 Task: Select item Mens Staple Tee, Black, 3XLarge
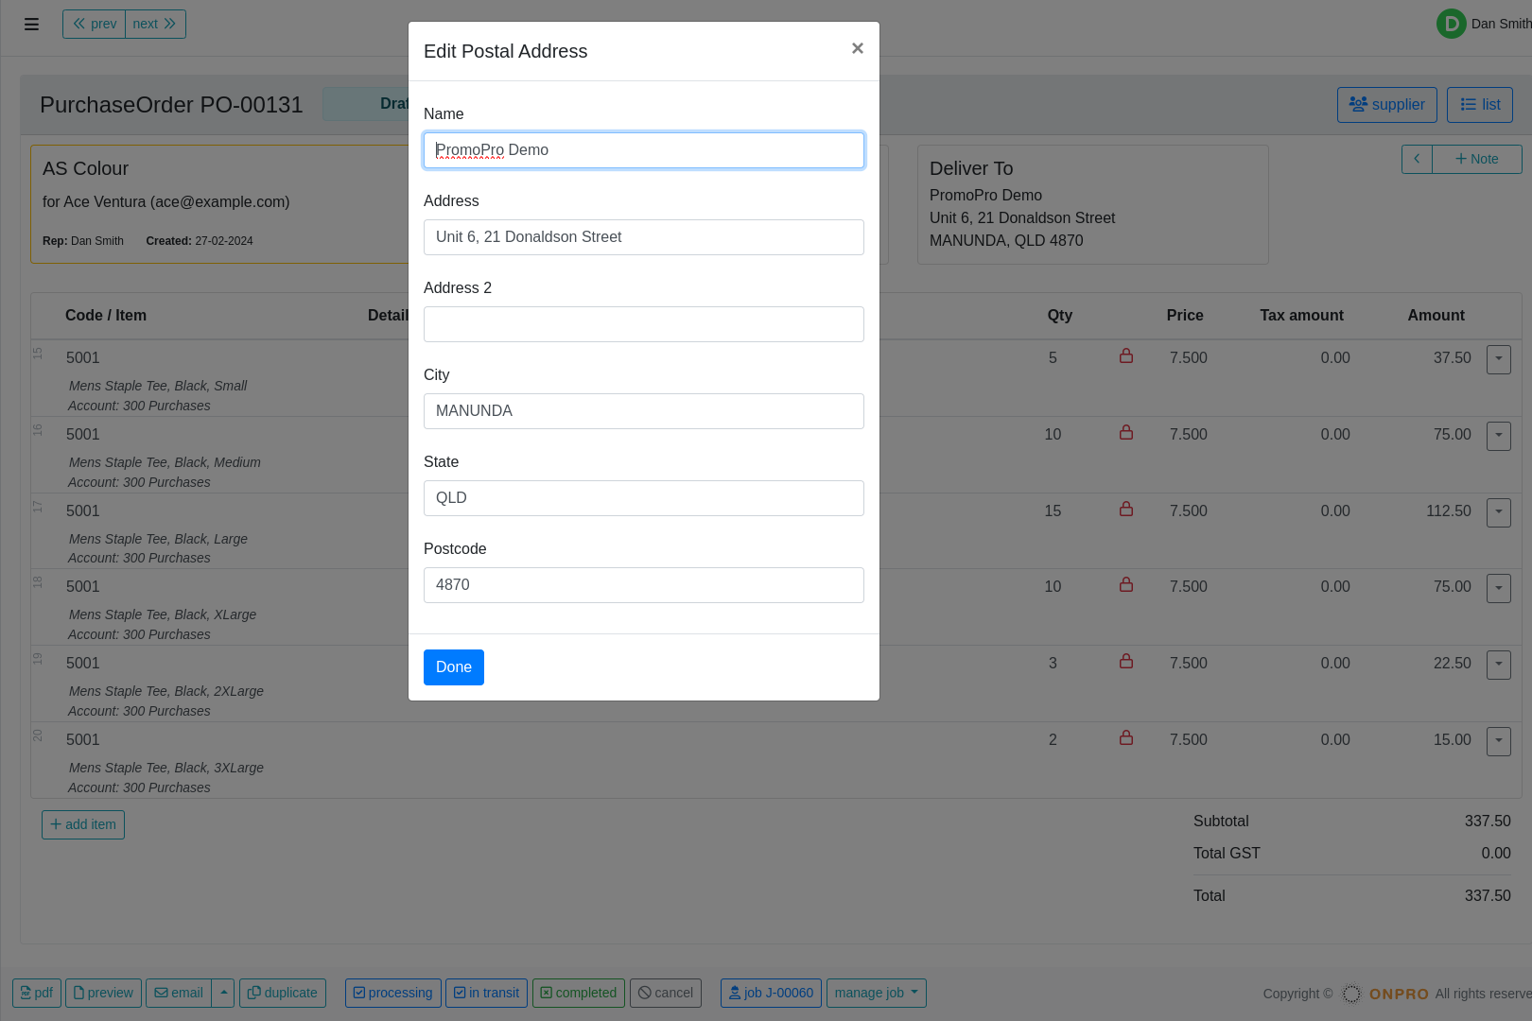click(x=166, y=768)
